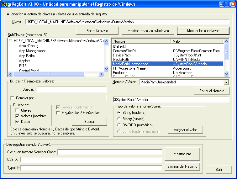Enable the Cambiar por checkbox
The height and width of the screenshot is (179, 237).
12,98
